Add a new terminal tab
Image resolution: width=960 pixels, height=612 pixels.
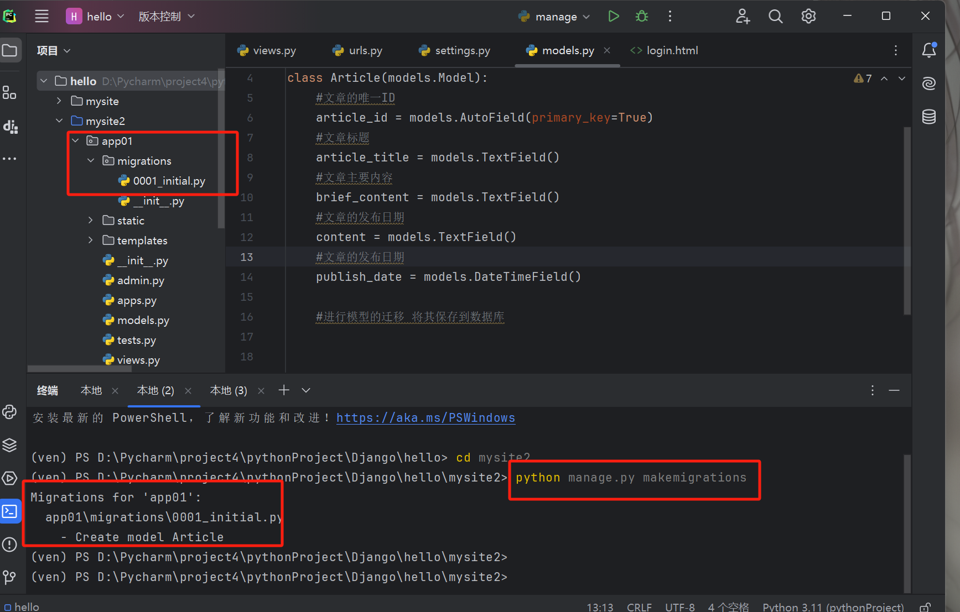pos(284,390)
